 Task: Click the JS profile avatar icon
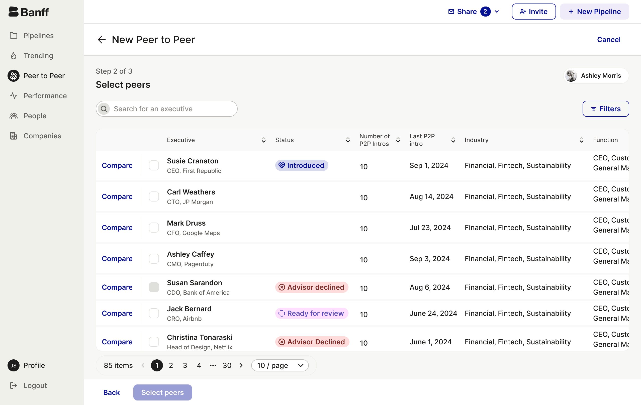click(14, 365)
